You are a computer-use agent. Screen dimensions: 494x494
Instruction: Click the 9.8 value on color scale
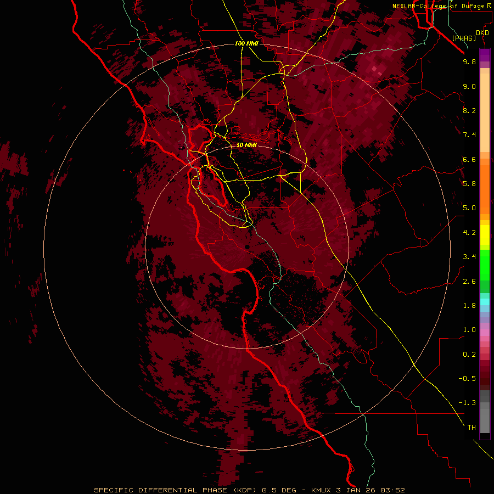(469, 61)
